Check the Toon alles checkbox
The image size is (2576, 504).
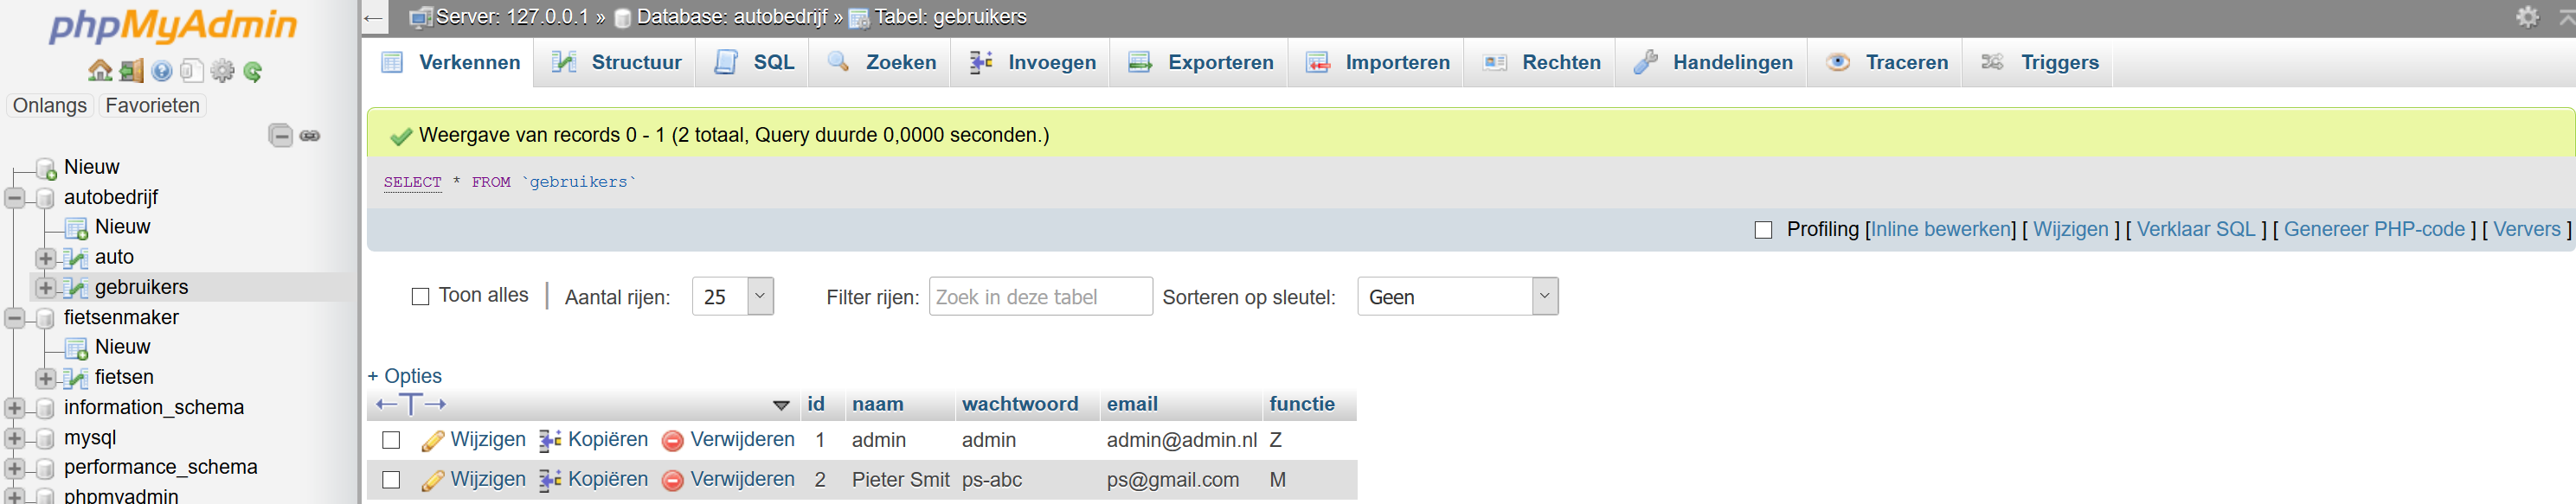421,297
